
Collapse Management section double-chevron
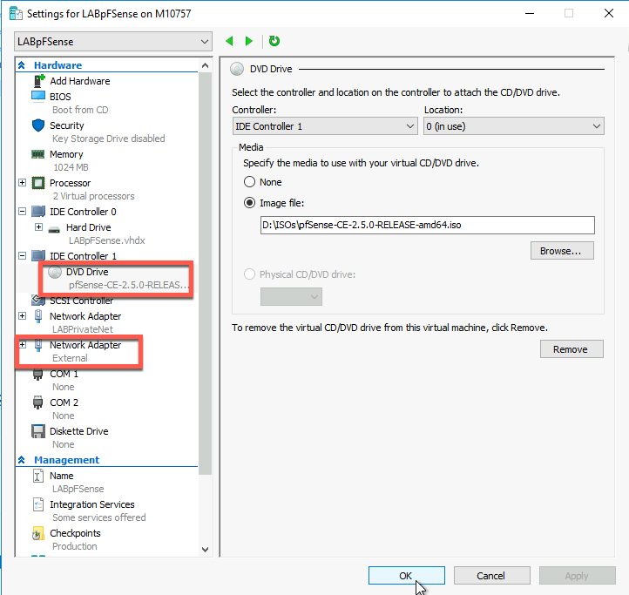22,460
